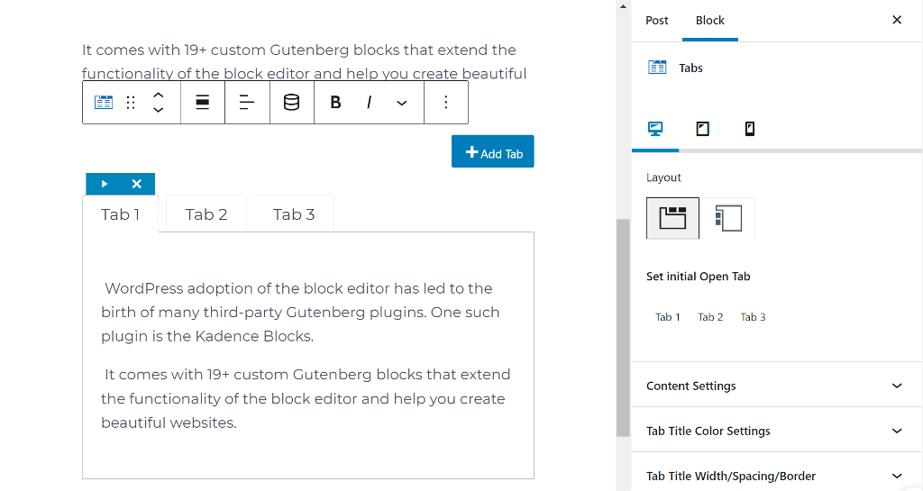Toggle bold formatting
Viewport: 923px width, 491px height.
coord(335,103)
